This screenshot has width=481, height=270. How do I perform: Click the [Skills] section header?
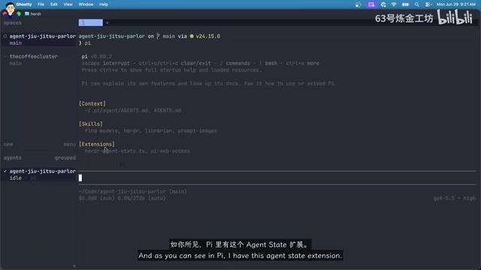[91, 124]
